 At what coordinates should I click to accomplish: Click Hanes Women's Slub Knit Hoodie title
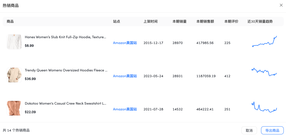click(65, 37)
